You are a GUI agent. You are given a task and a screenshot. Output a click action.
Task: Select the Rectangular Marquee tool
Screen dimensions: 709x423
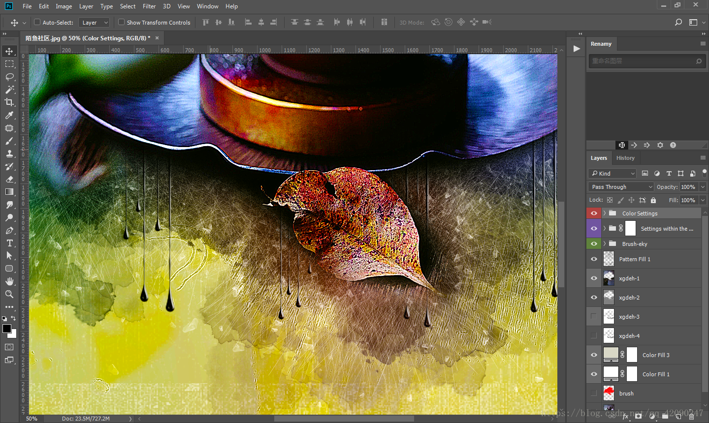click(x=9, y=64)
